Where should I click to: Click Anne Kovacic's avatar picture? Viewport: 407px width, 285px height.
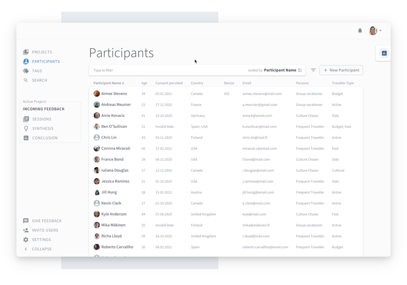coord(97,115)
